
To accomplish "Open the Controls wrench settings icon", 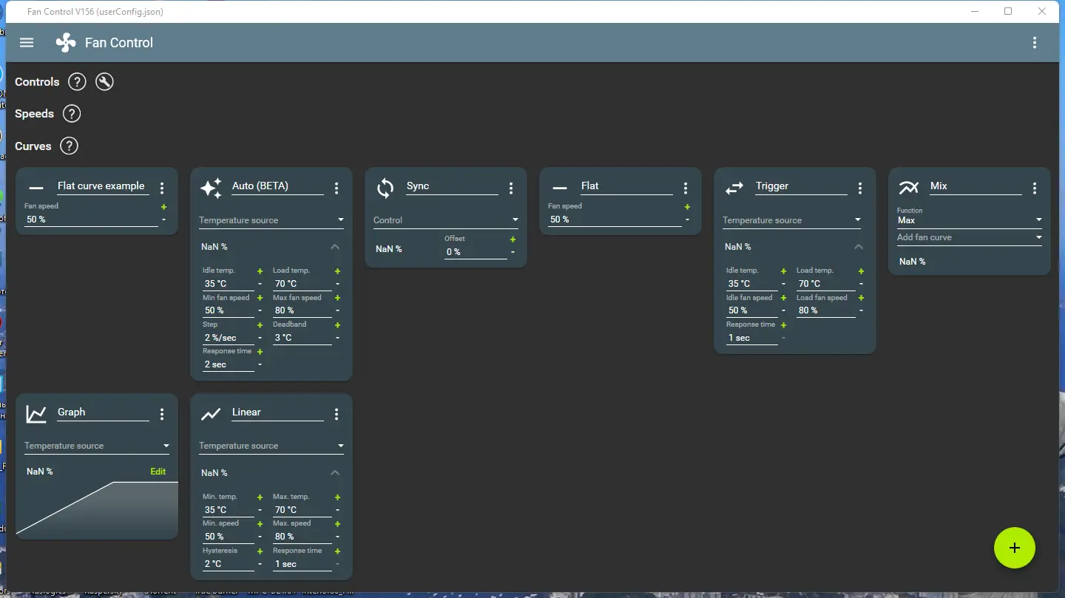I will click(104, 82).
